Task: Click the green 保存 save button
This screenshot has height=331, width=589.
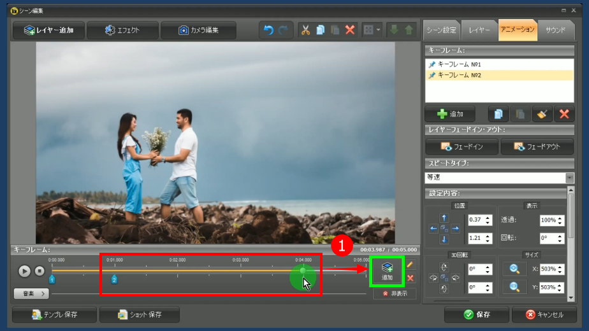Action: click(476, 314)
